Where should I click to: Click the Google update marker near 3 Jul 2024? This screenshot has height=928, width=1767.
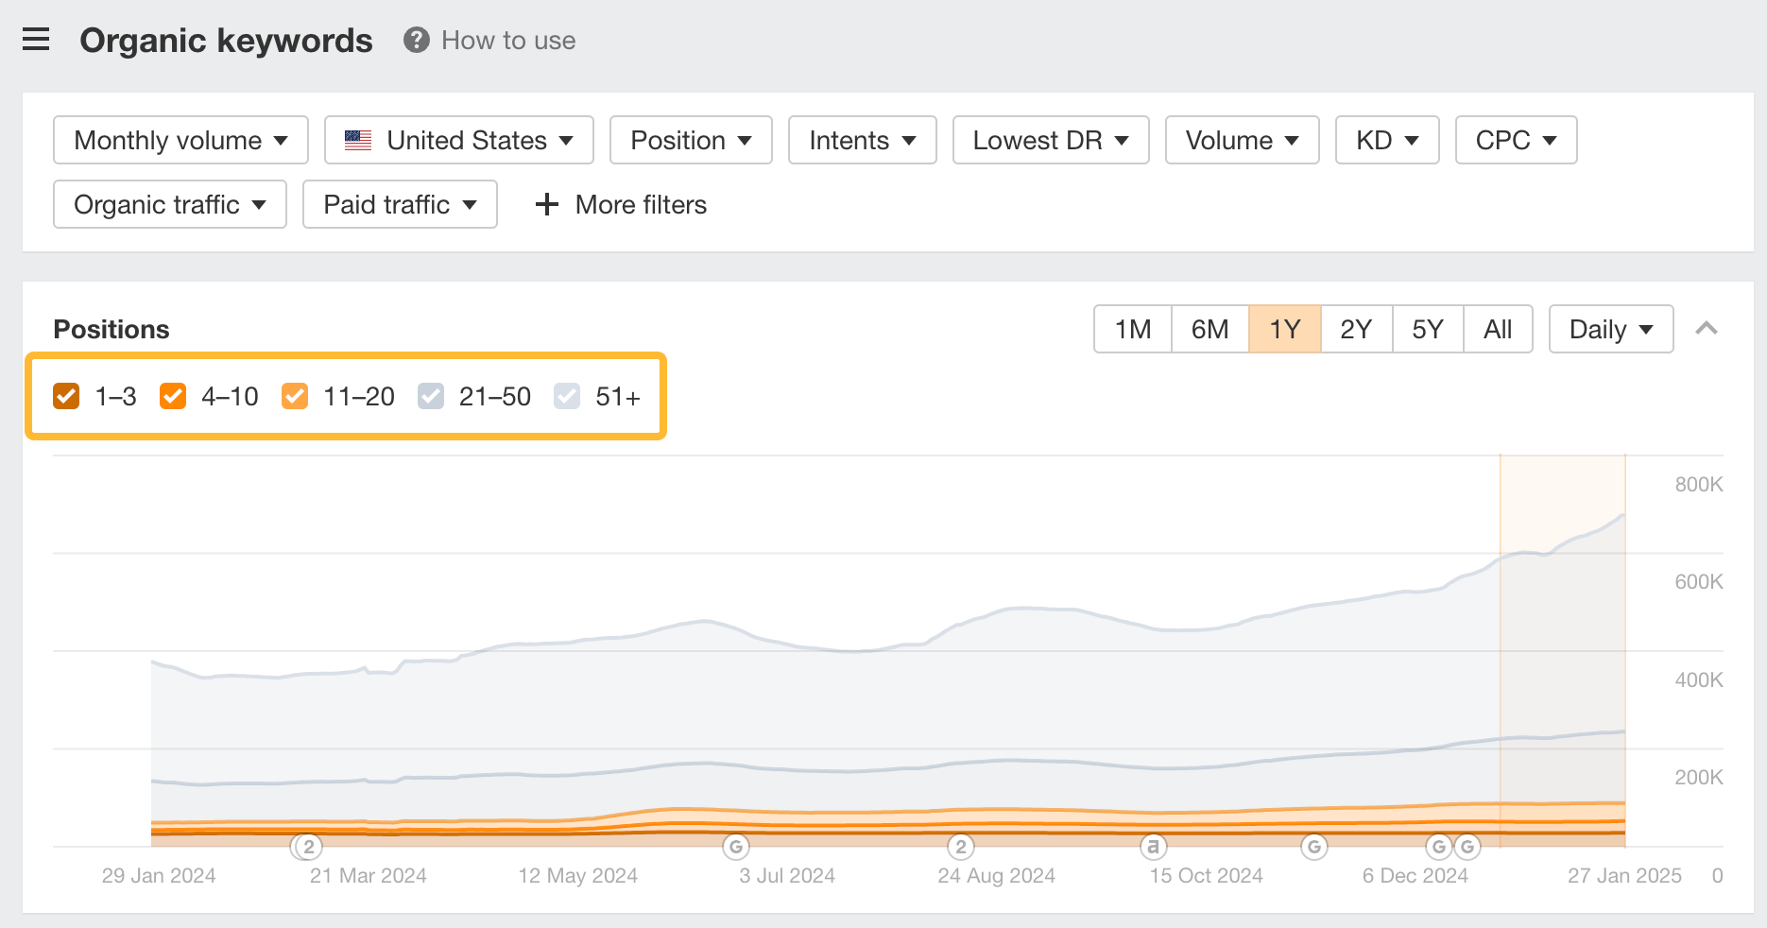(x=736, y=847)
